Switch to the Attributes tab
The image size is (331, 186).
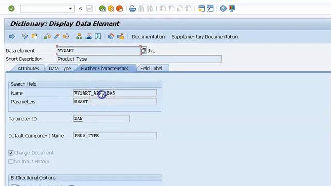[28, 69]
